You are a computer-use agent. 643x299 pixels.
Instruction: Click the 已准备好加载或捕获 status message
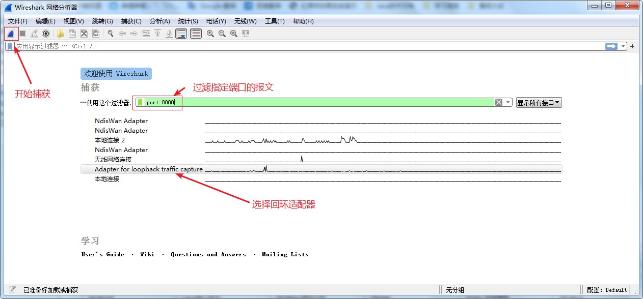click(x=51, y=290)
